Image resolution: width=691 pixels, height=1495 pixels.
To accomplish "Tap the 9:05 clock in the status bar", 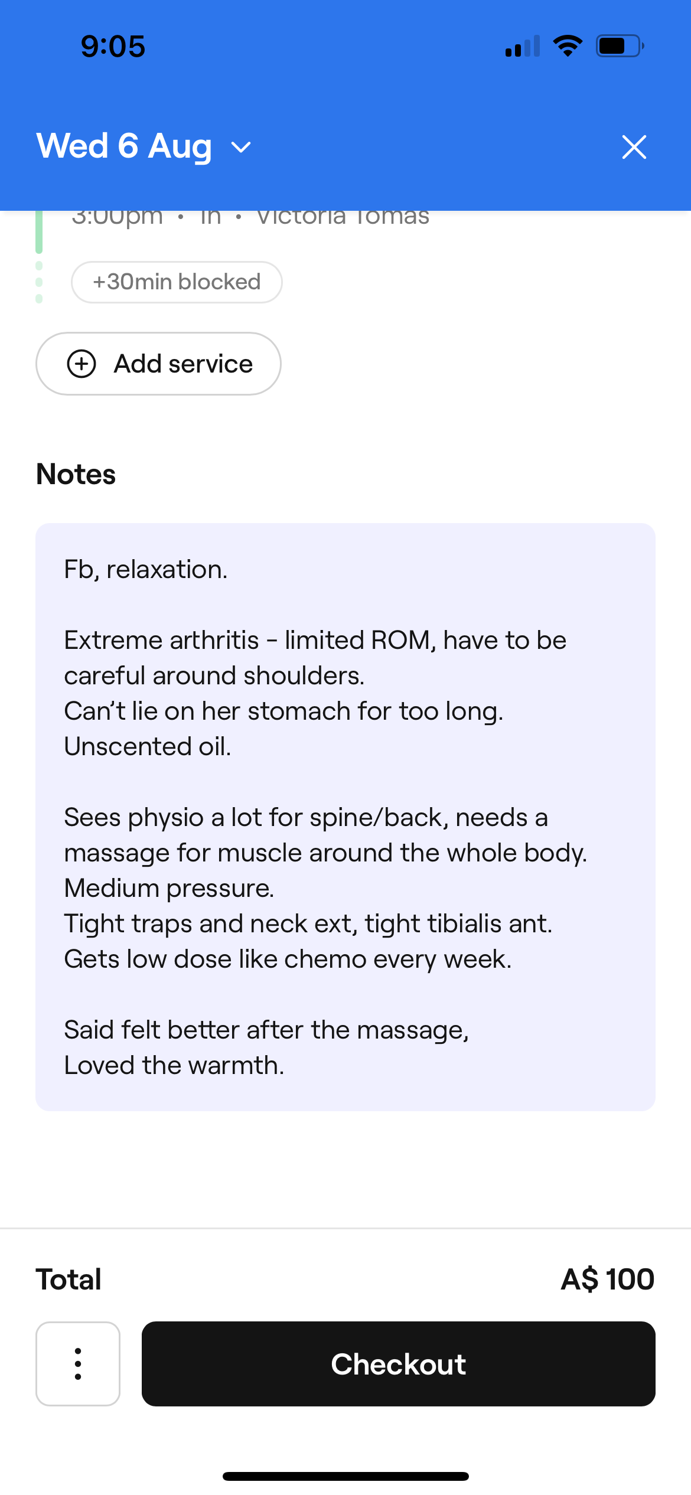I will click(x=113, y=46).
